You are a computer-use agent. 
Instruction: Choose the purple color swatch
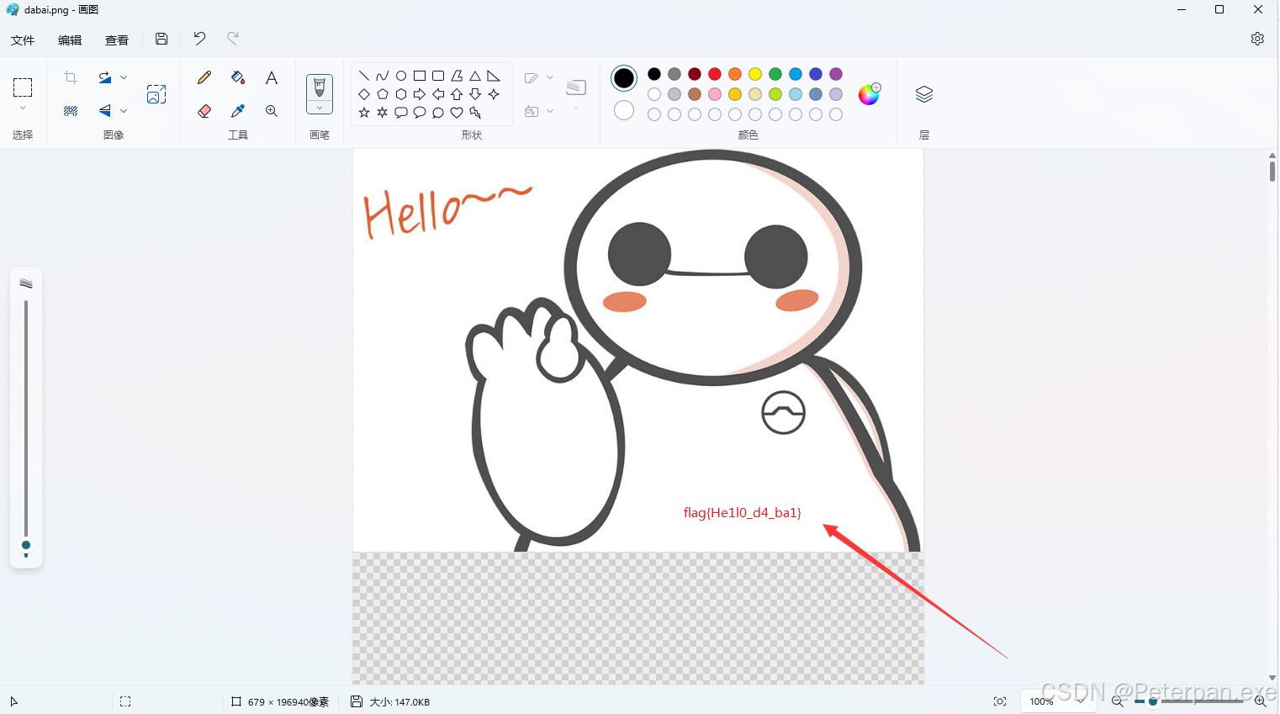click(x=836, y=74)
